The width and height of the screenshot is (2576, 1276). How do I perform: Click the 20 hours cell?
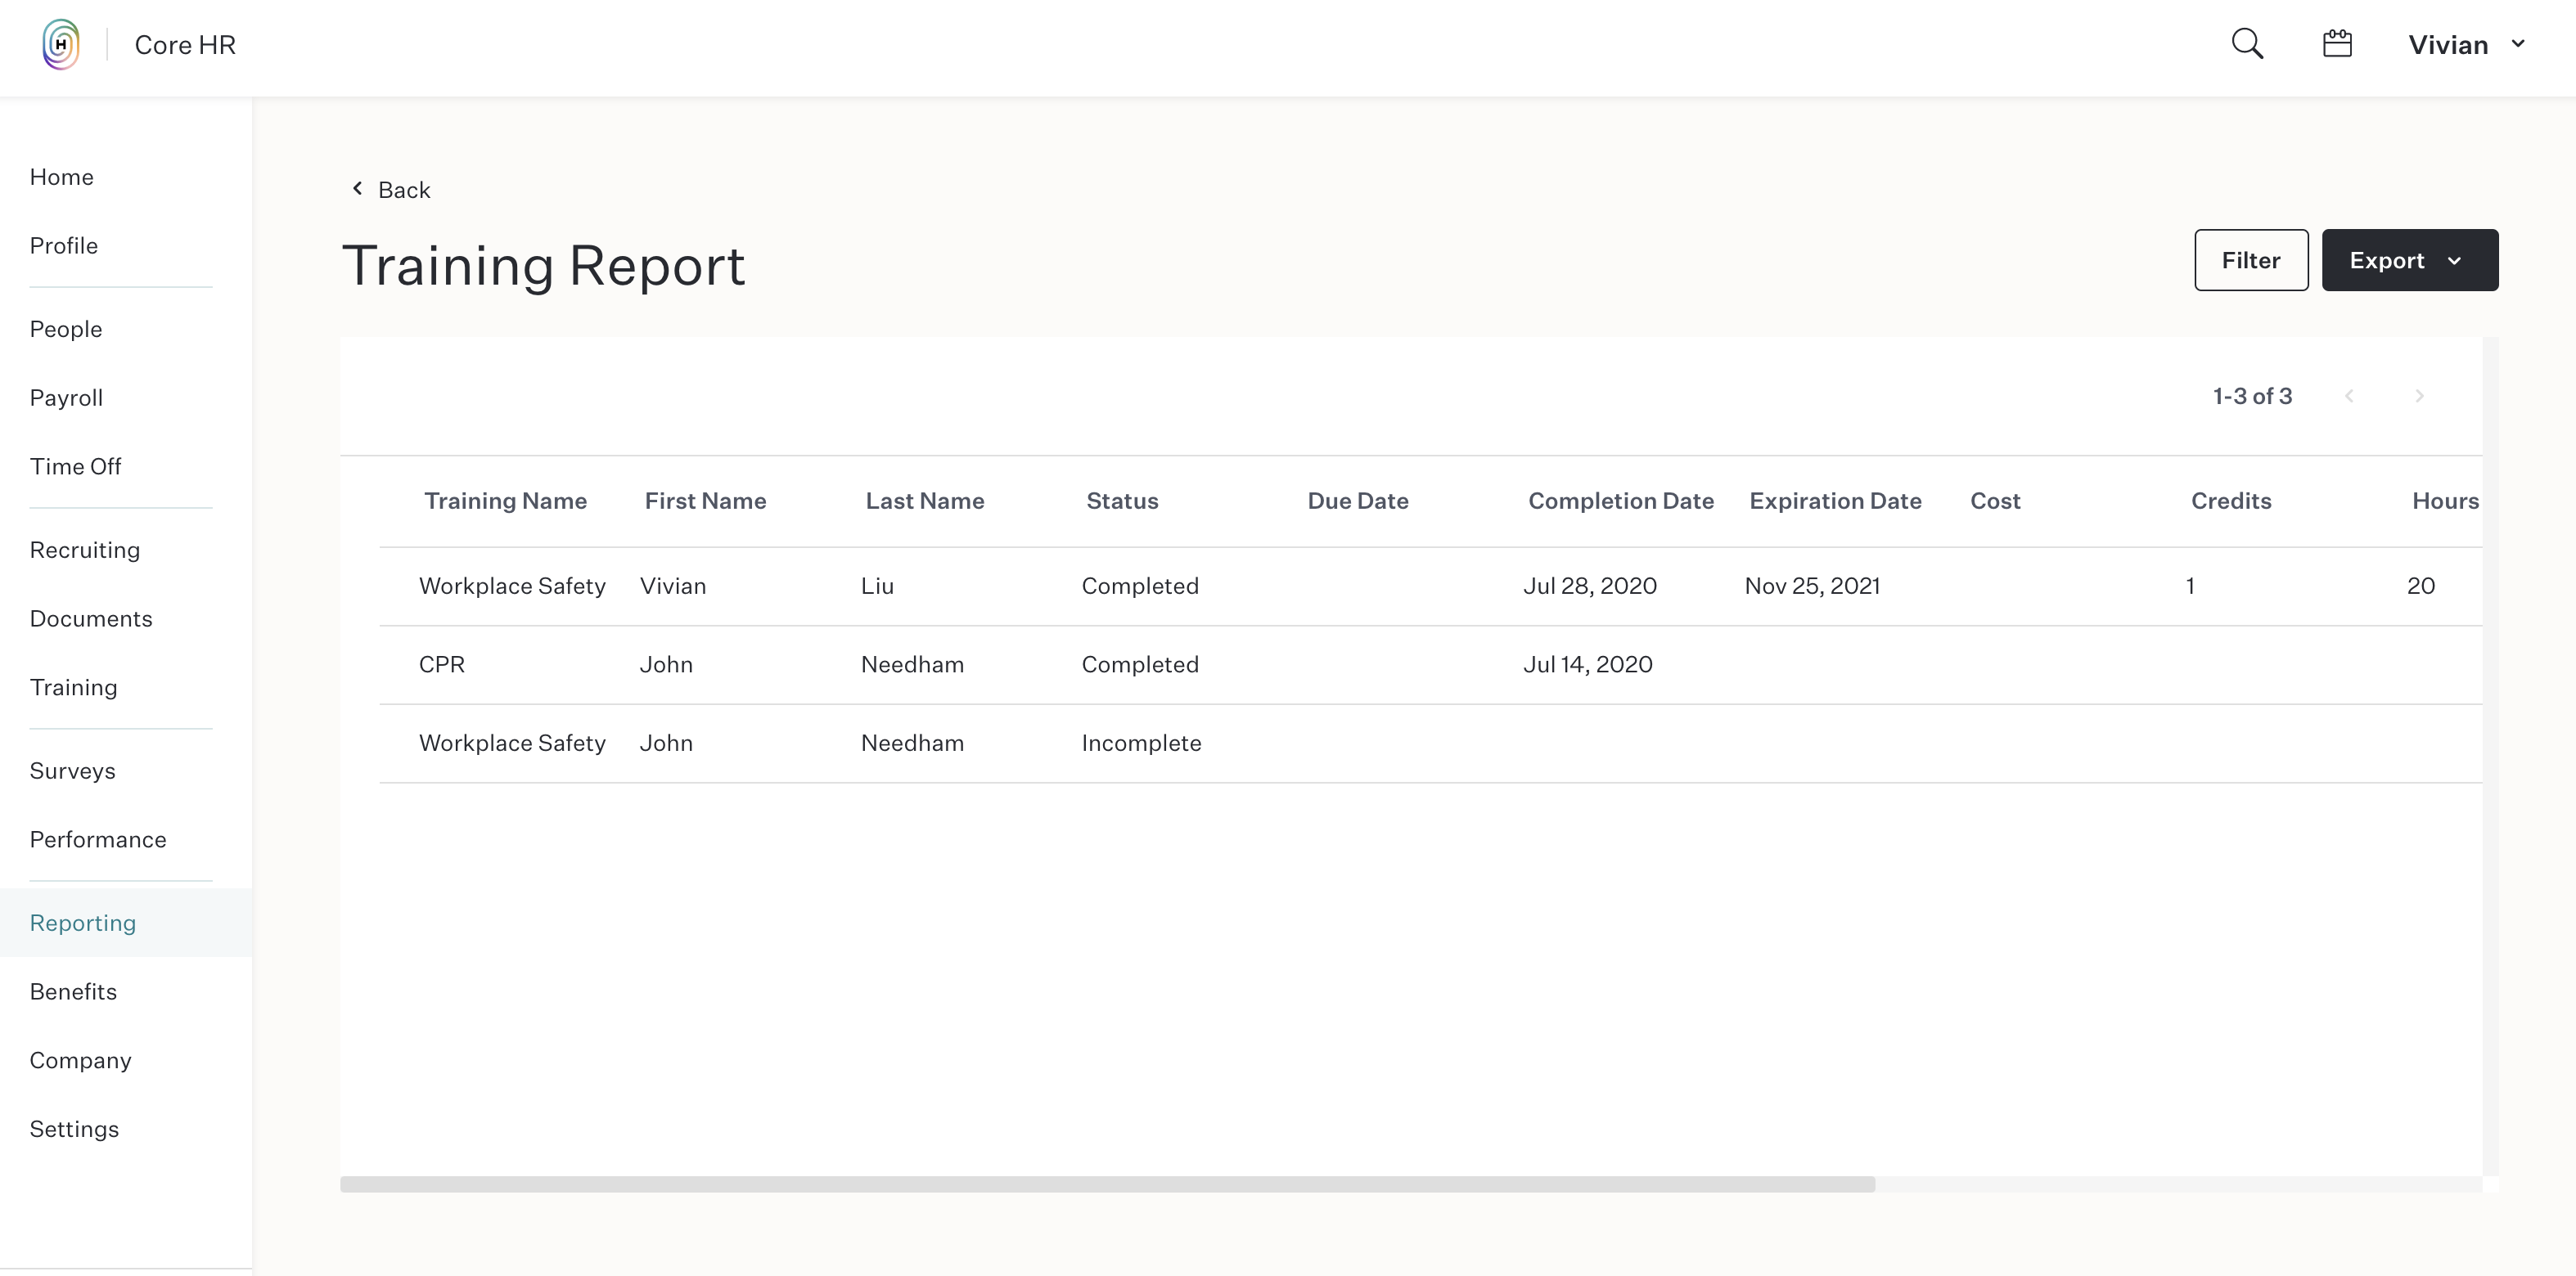click(x=2420, y=586)
